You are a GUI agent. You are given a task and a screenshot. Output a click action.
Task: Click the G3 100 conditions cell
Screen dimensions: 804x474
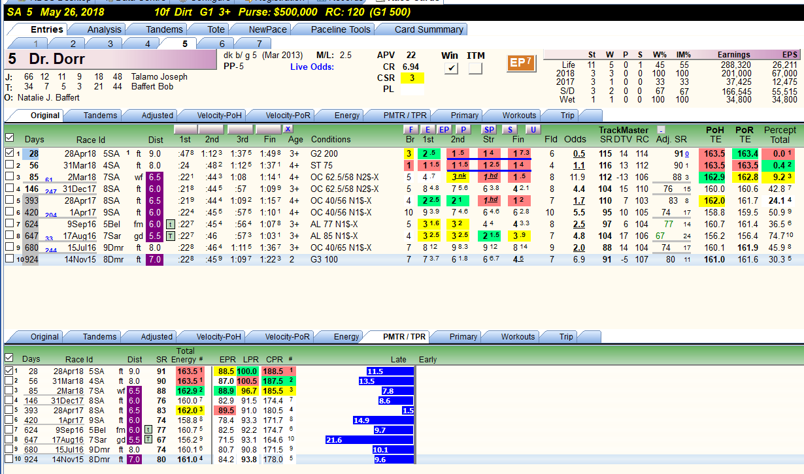tap(325, 260)
